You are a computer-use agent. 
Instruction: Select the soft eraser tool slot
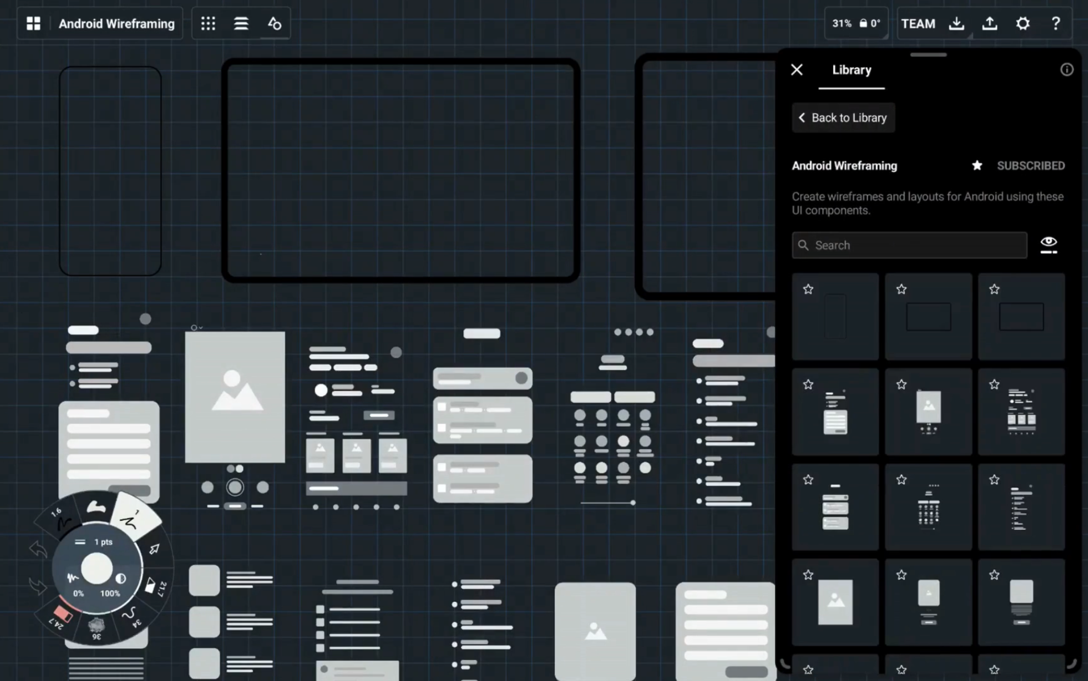click(x=96, y=507)
